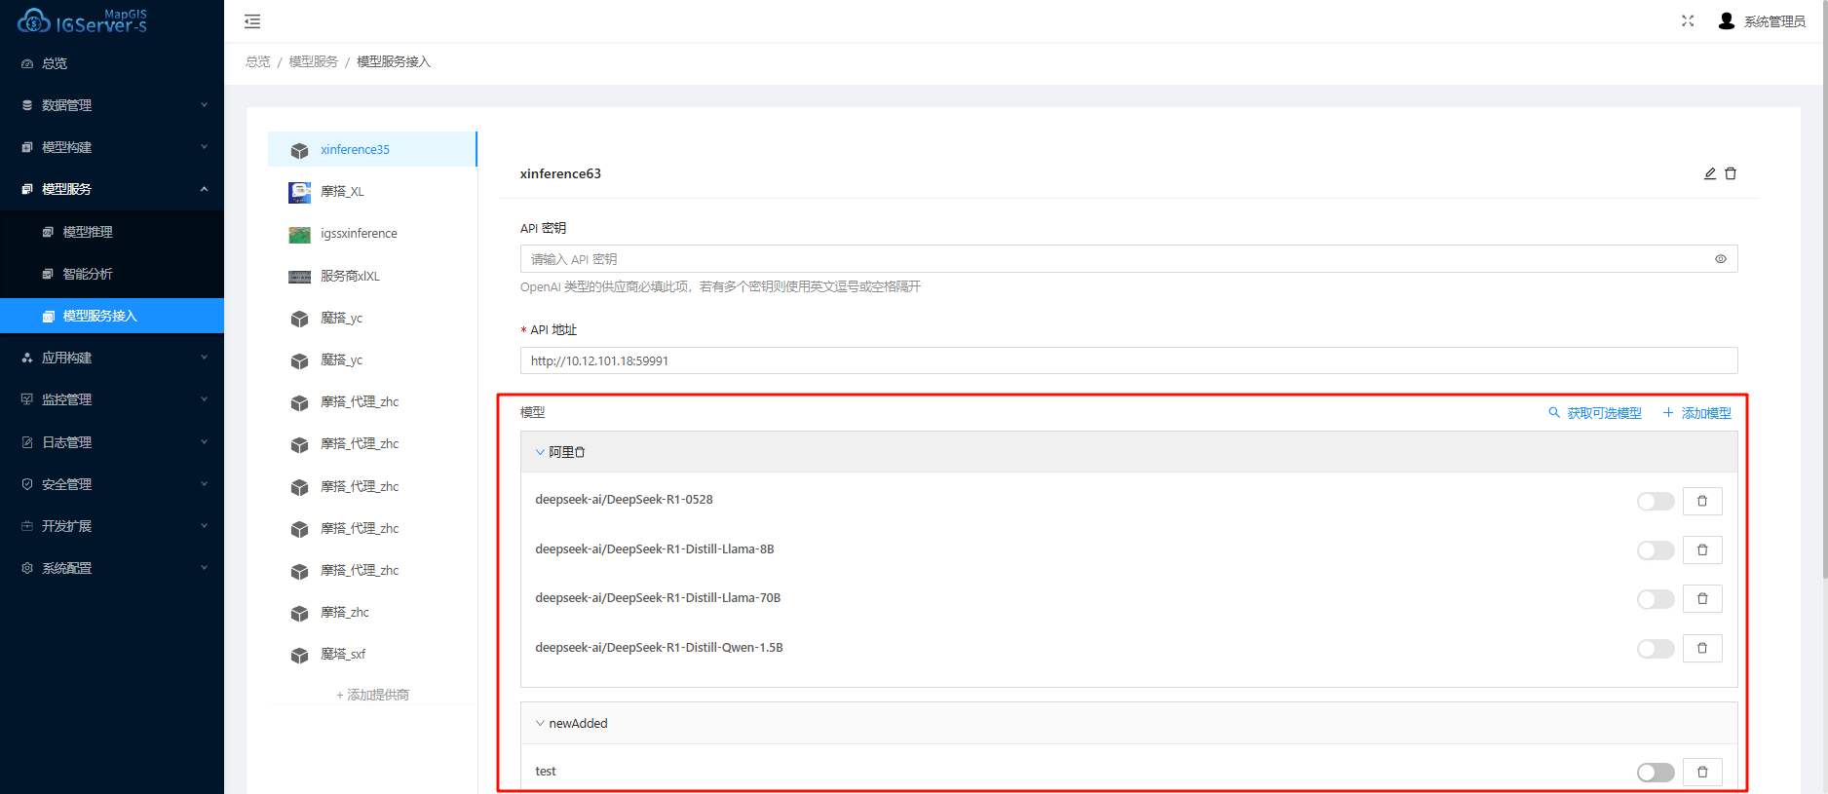This screenshot has height=794, width=1828.
Task: Click the edit pencil icon for xinference63
Action: (x=1709, y=173)
